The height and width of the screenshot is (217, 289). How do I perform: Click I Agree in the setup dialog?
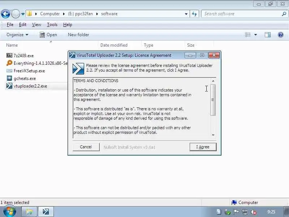(203, 147)
